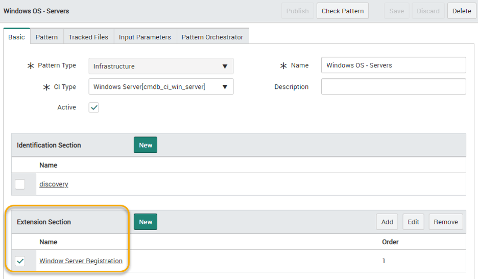Click the Order column header
The height and width of the screenshot is (279, 478).
pyautogui.click(x=390, y=242)
